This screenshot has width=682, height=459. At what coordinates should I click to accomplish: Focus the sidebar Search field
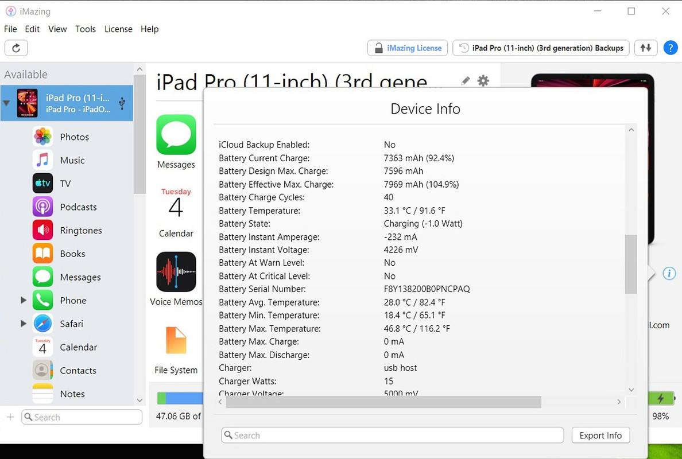pos(82,417)
